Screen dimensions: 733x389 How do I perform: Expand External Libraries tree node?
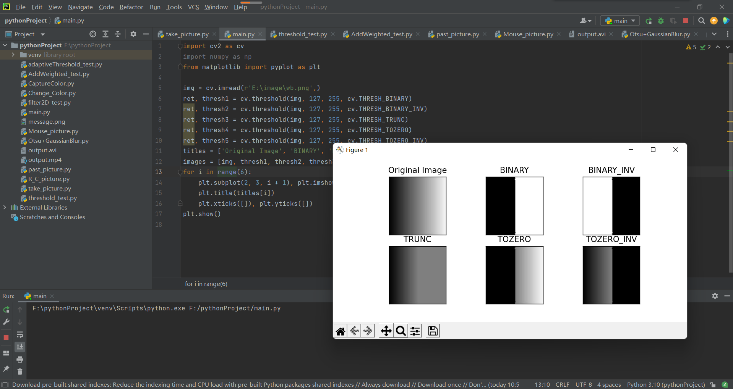coord(5,207)
